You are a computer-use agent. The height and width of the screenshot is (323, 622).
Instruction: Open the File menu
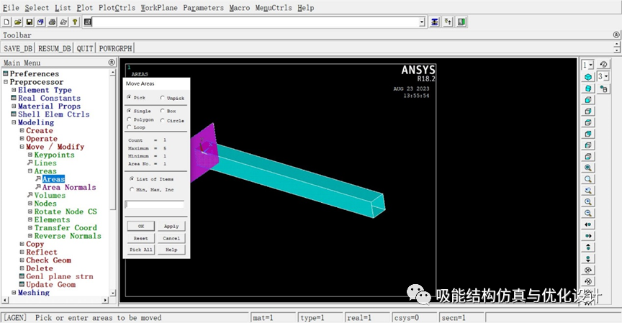(x=11, y=7)
